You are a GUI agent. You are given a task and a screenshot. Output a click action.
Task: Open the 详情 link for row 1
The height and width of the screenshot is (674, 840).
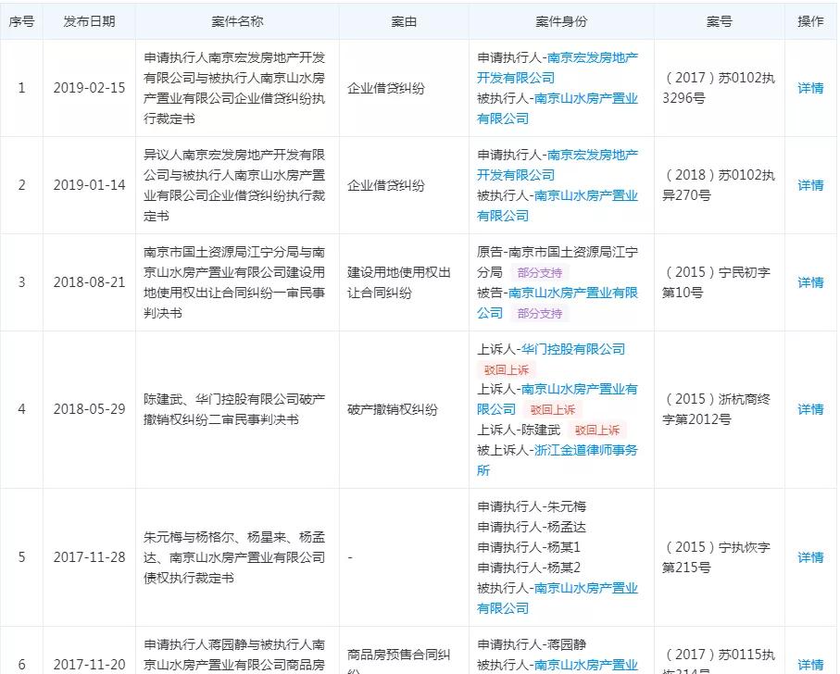pos(809,89)
